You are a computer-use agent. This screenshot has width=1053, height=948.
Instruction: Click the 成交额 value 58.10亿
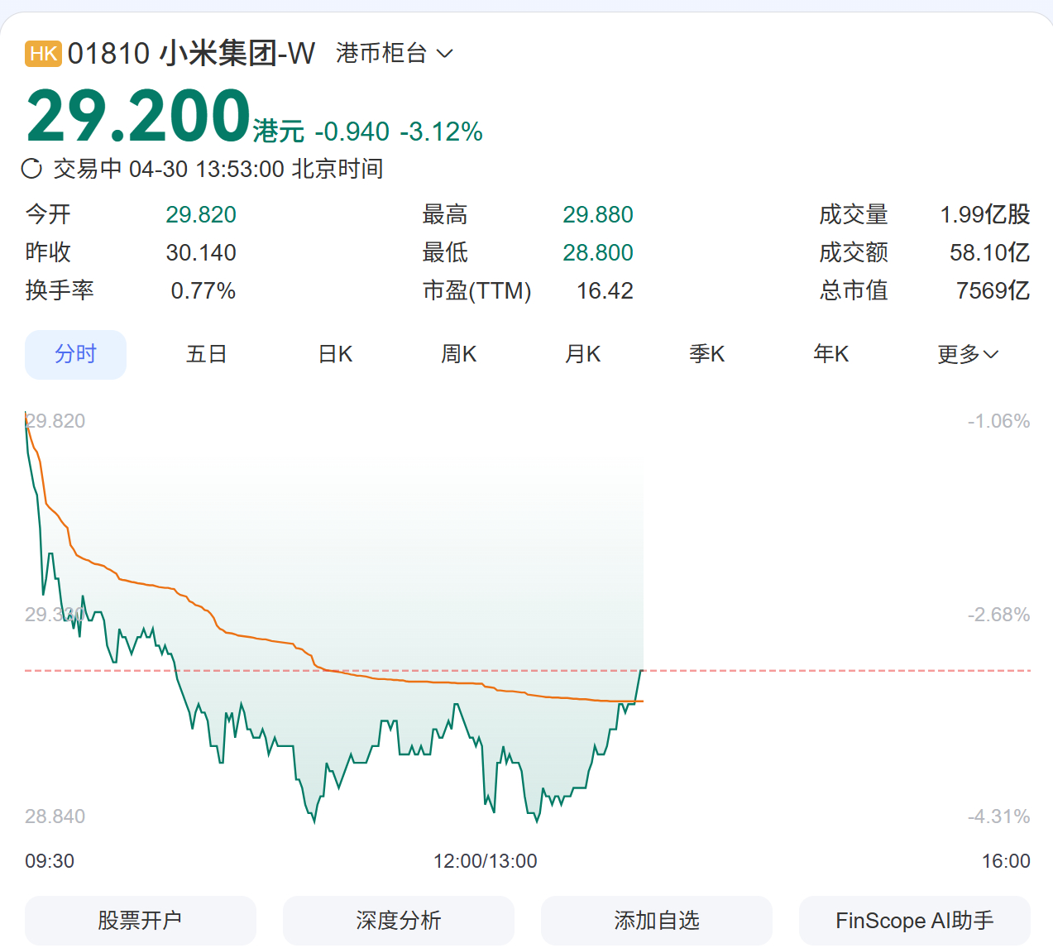pos(990,253)
